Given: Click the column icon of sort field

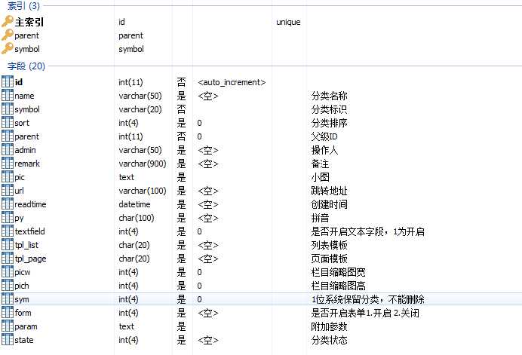Looking at the screenshot, I should click(8, 123).
